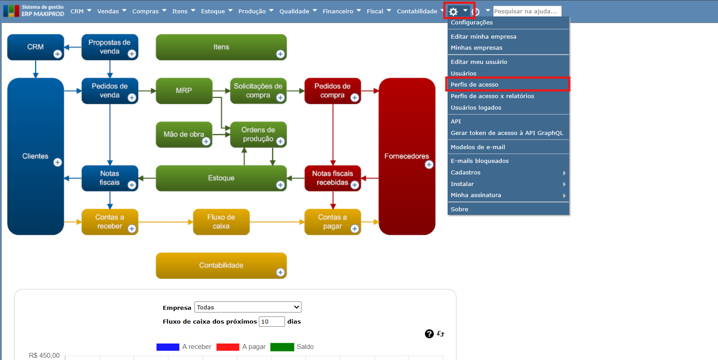Viewport: 718px width, 360px height.
Task: Expand the Vendas menu in the top bar
Action: (112, 11)
